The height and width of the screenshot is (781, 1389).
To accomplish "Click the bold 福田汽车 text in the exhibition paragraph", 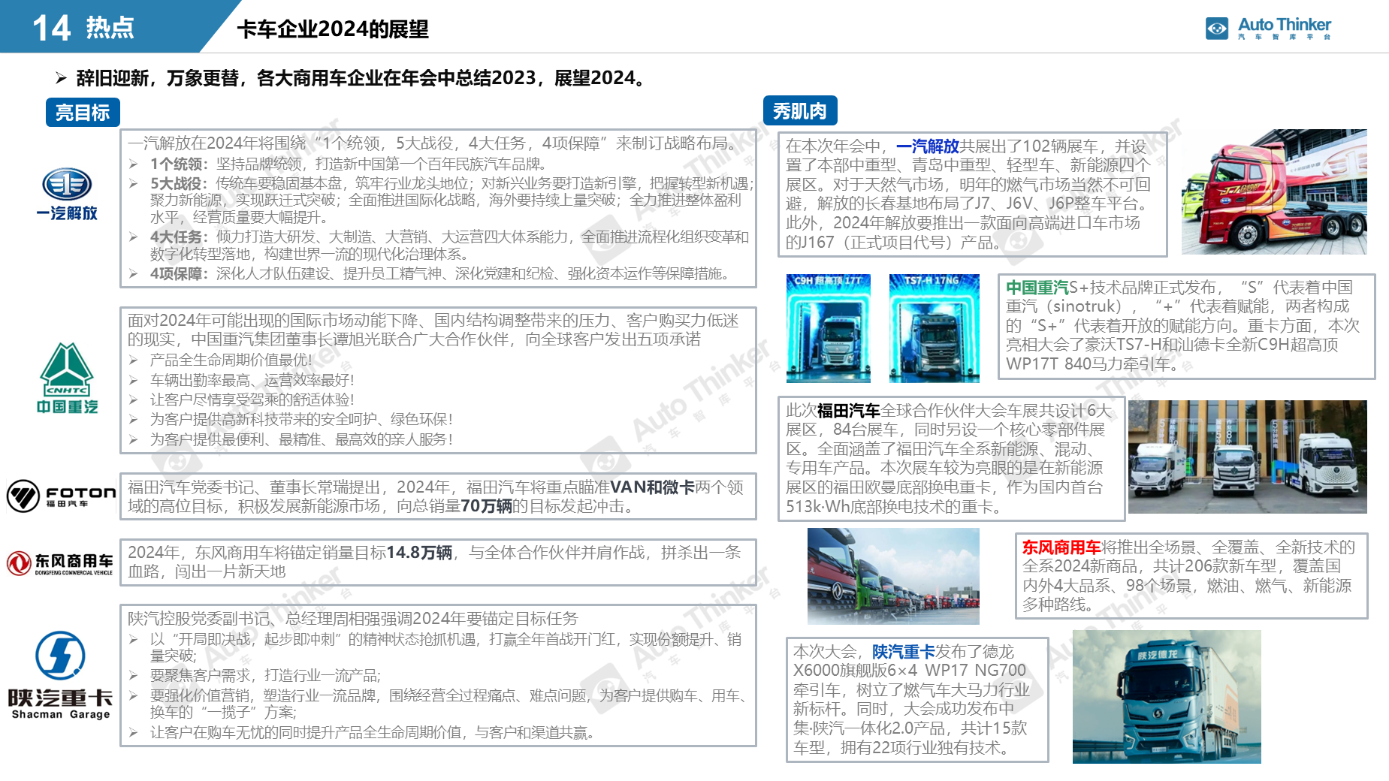I will 848,411.
